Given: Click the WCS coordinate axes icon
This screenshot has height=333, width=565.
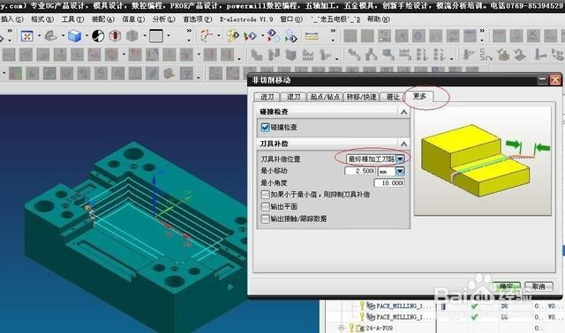Looking at the screenshot, I should (x=206, y=36).
